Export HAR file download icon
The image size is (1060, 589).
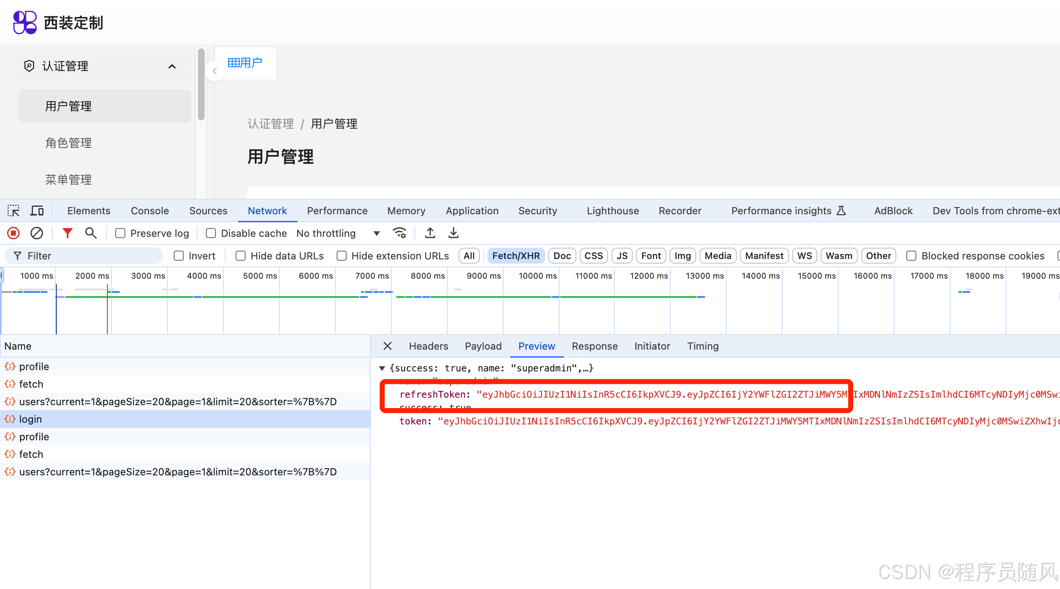click(454, 233)
